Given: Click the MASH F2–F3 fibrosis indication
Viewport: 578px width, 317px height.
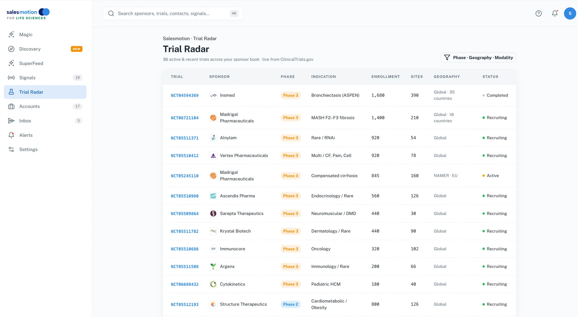Looking at the screenshot, I should (x=333, y=118).
